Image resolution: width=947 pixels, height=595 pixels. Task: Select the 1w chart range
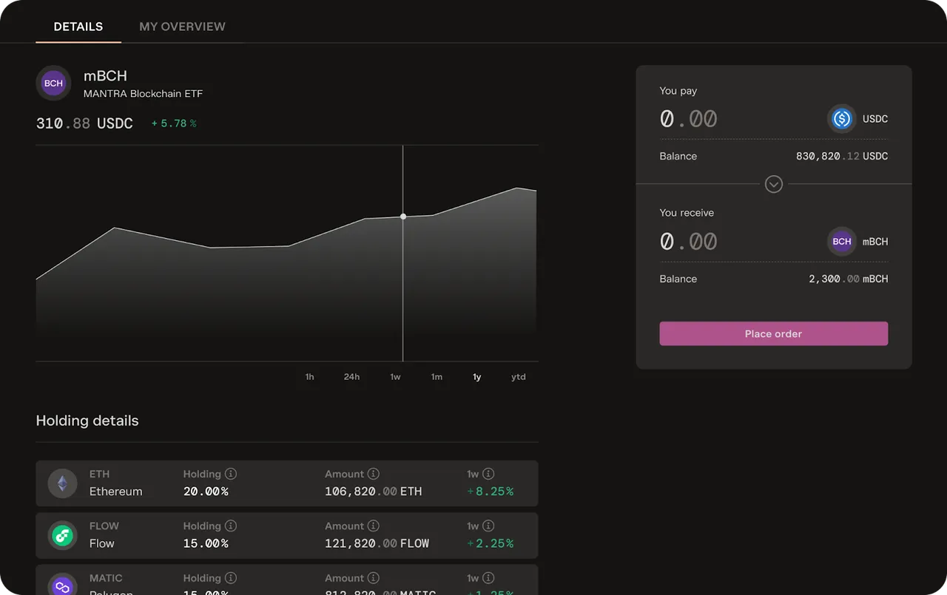click(x=396, y=377)
